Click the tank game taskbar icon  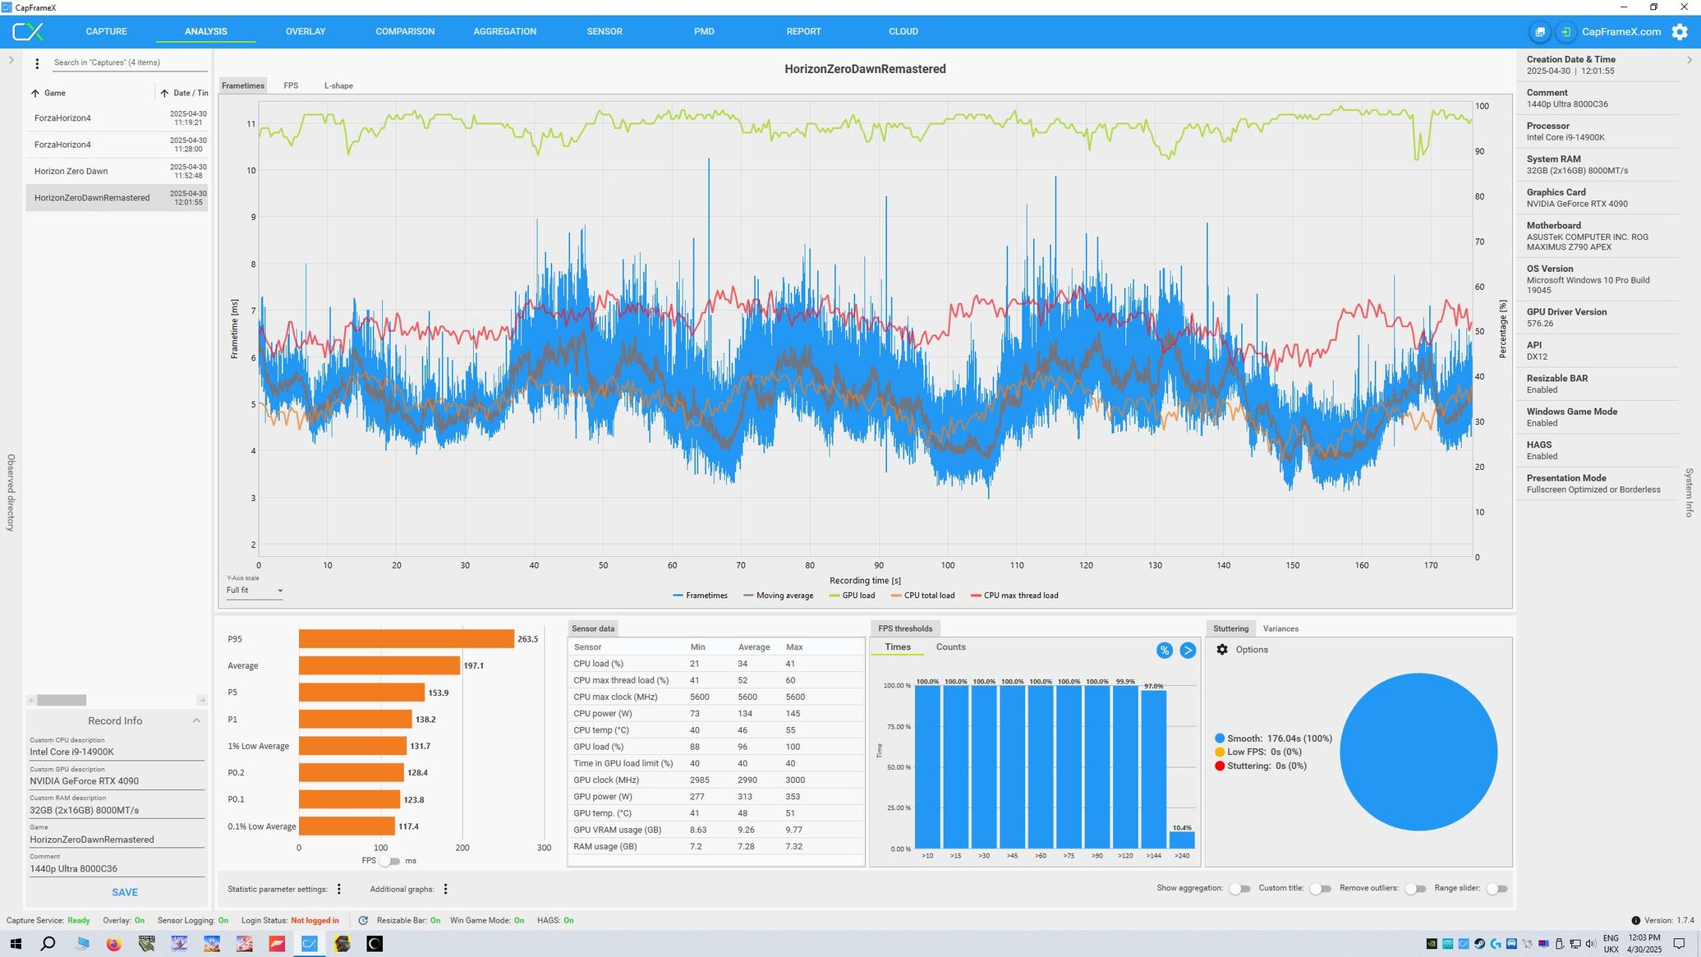pyautogui.click(x=146, y=944)
